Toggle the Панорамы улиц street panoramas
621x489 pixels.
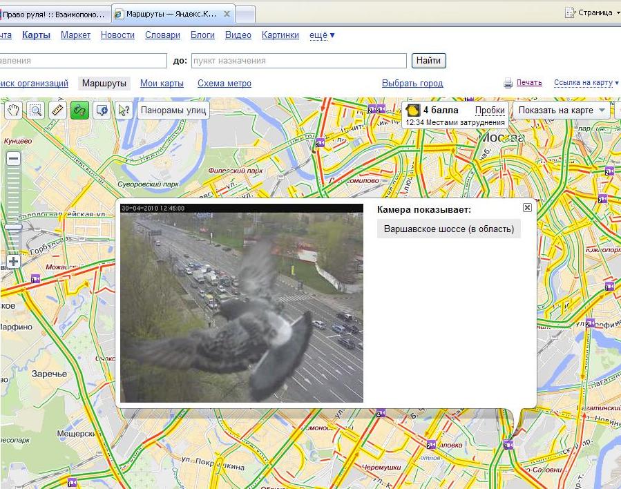[x=173, y=111]
